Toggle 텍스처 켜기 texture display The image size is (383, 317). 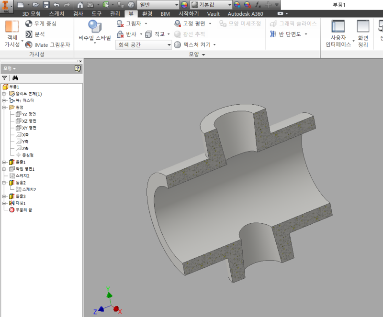[178, 44]
